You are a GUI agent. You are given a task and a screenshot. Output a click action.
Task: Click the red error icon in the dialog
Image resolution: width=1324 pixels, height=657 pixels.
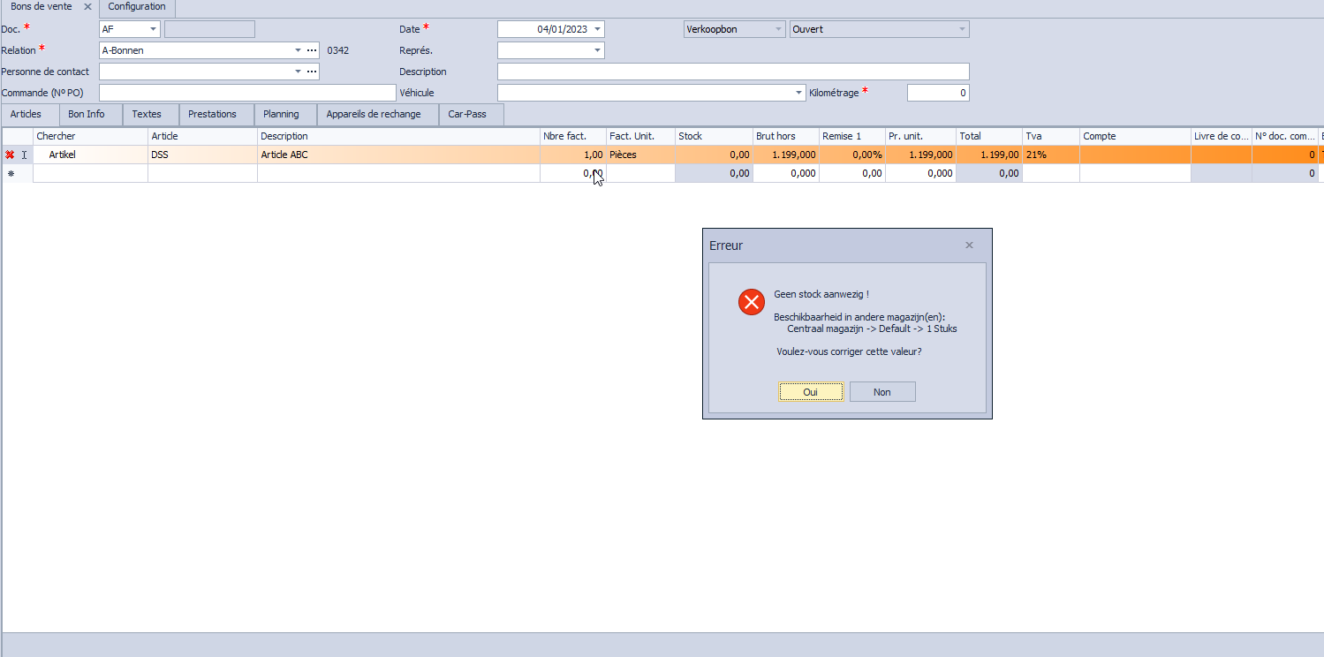tap(752, 303)
